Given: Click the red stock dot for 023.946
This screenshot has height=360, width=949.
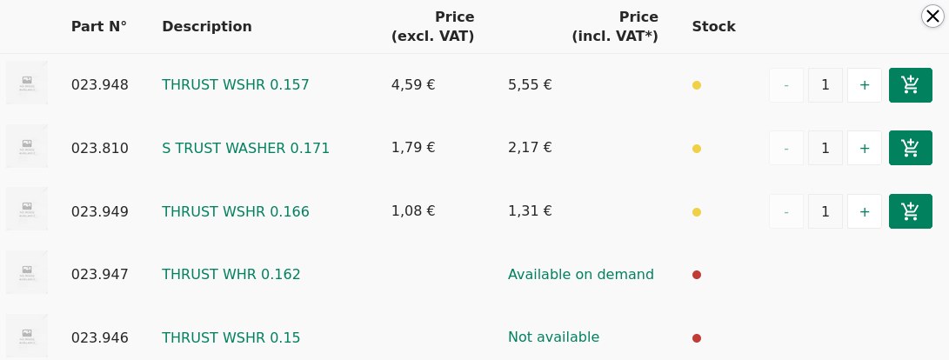Looking at the screenshot, I should (x=697, y=338).
